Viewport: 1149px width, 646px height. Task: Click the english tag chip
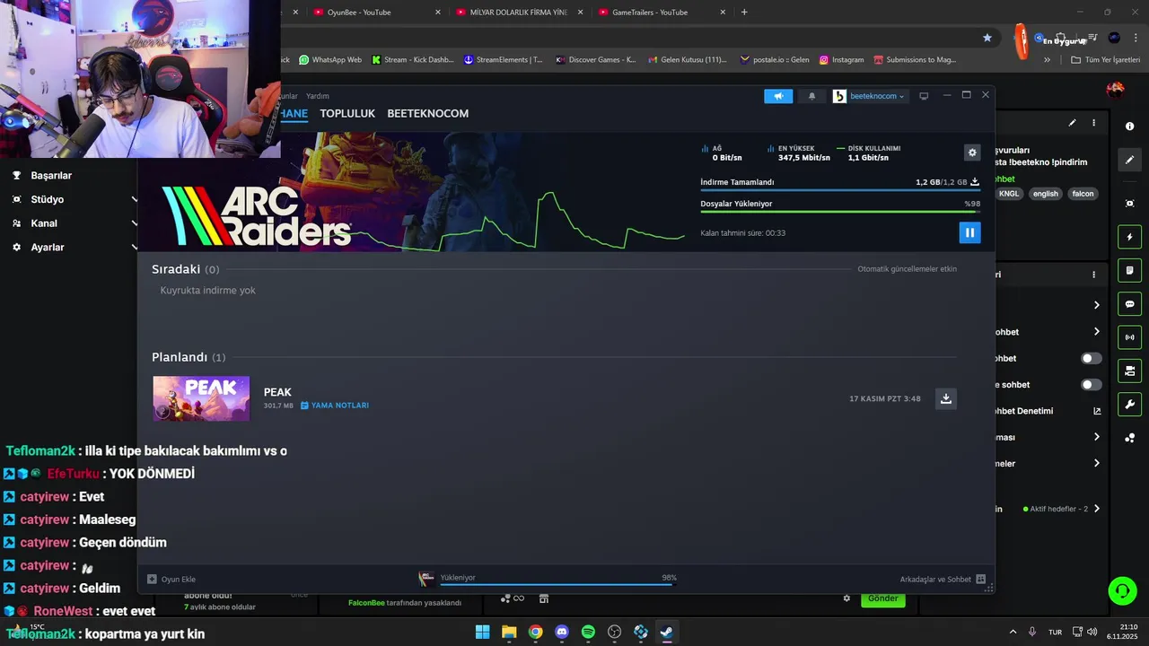click(1045, 194)
